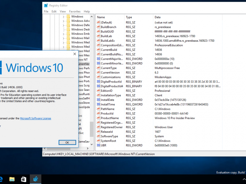Expand the Windows tree node
Image resolution: width=246 pixels, height=184 pixels.
(63, 17)
